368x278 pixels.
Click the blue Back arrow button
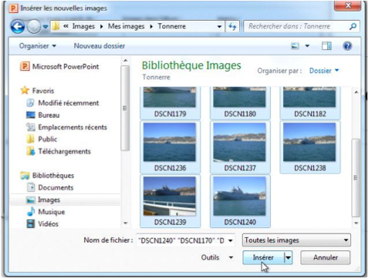[x=18, y=26]
